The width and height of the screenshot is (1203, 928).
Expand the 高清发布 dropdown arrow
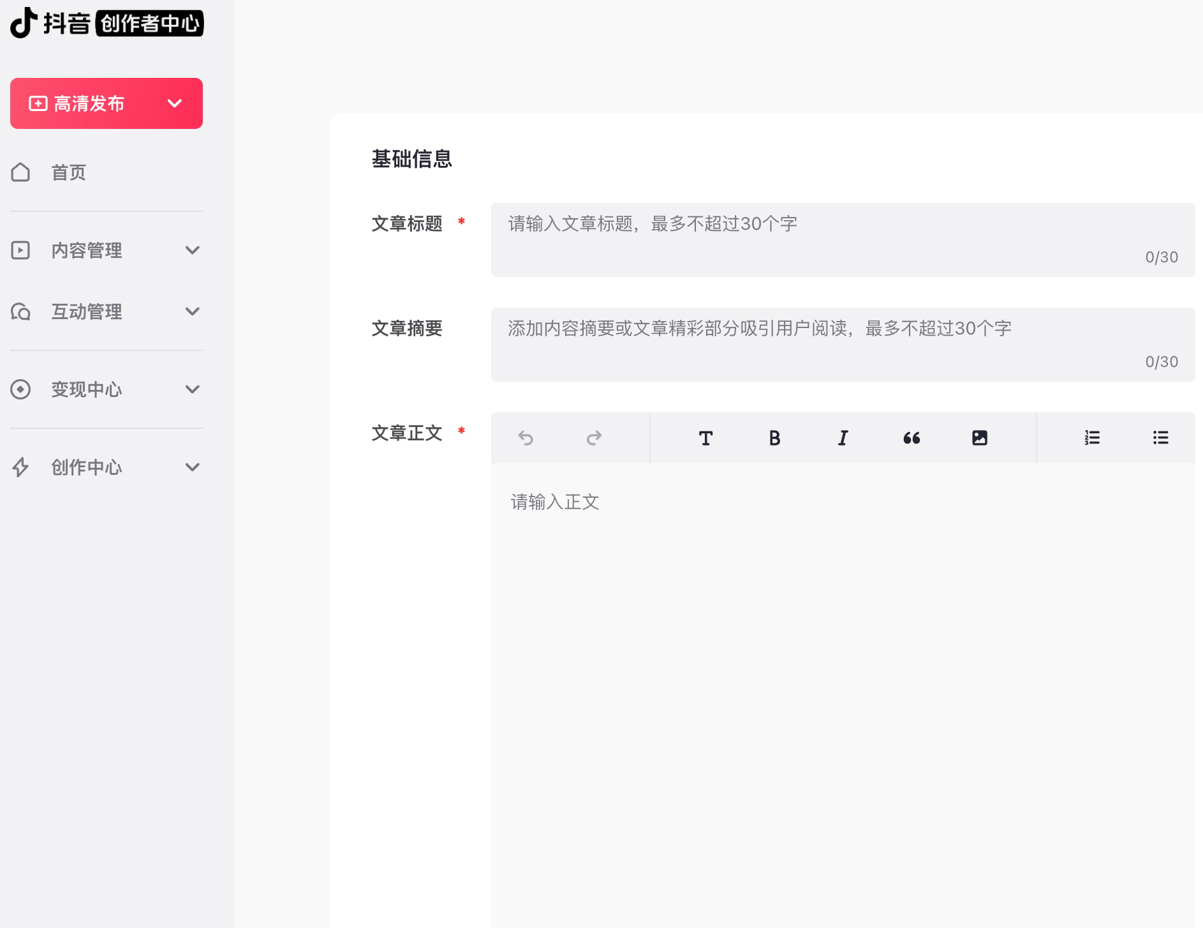(x=175, y=103)
